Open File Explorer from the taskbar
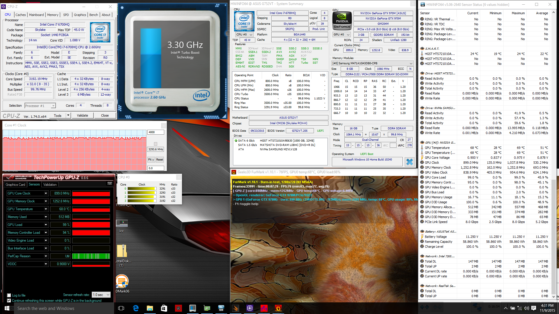This screenshot has width=559, height=314. click(x=150, y=308)
